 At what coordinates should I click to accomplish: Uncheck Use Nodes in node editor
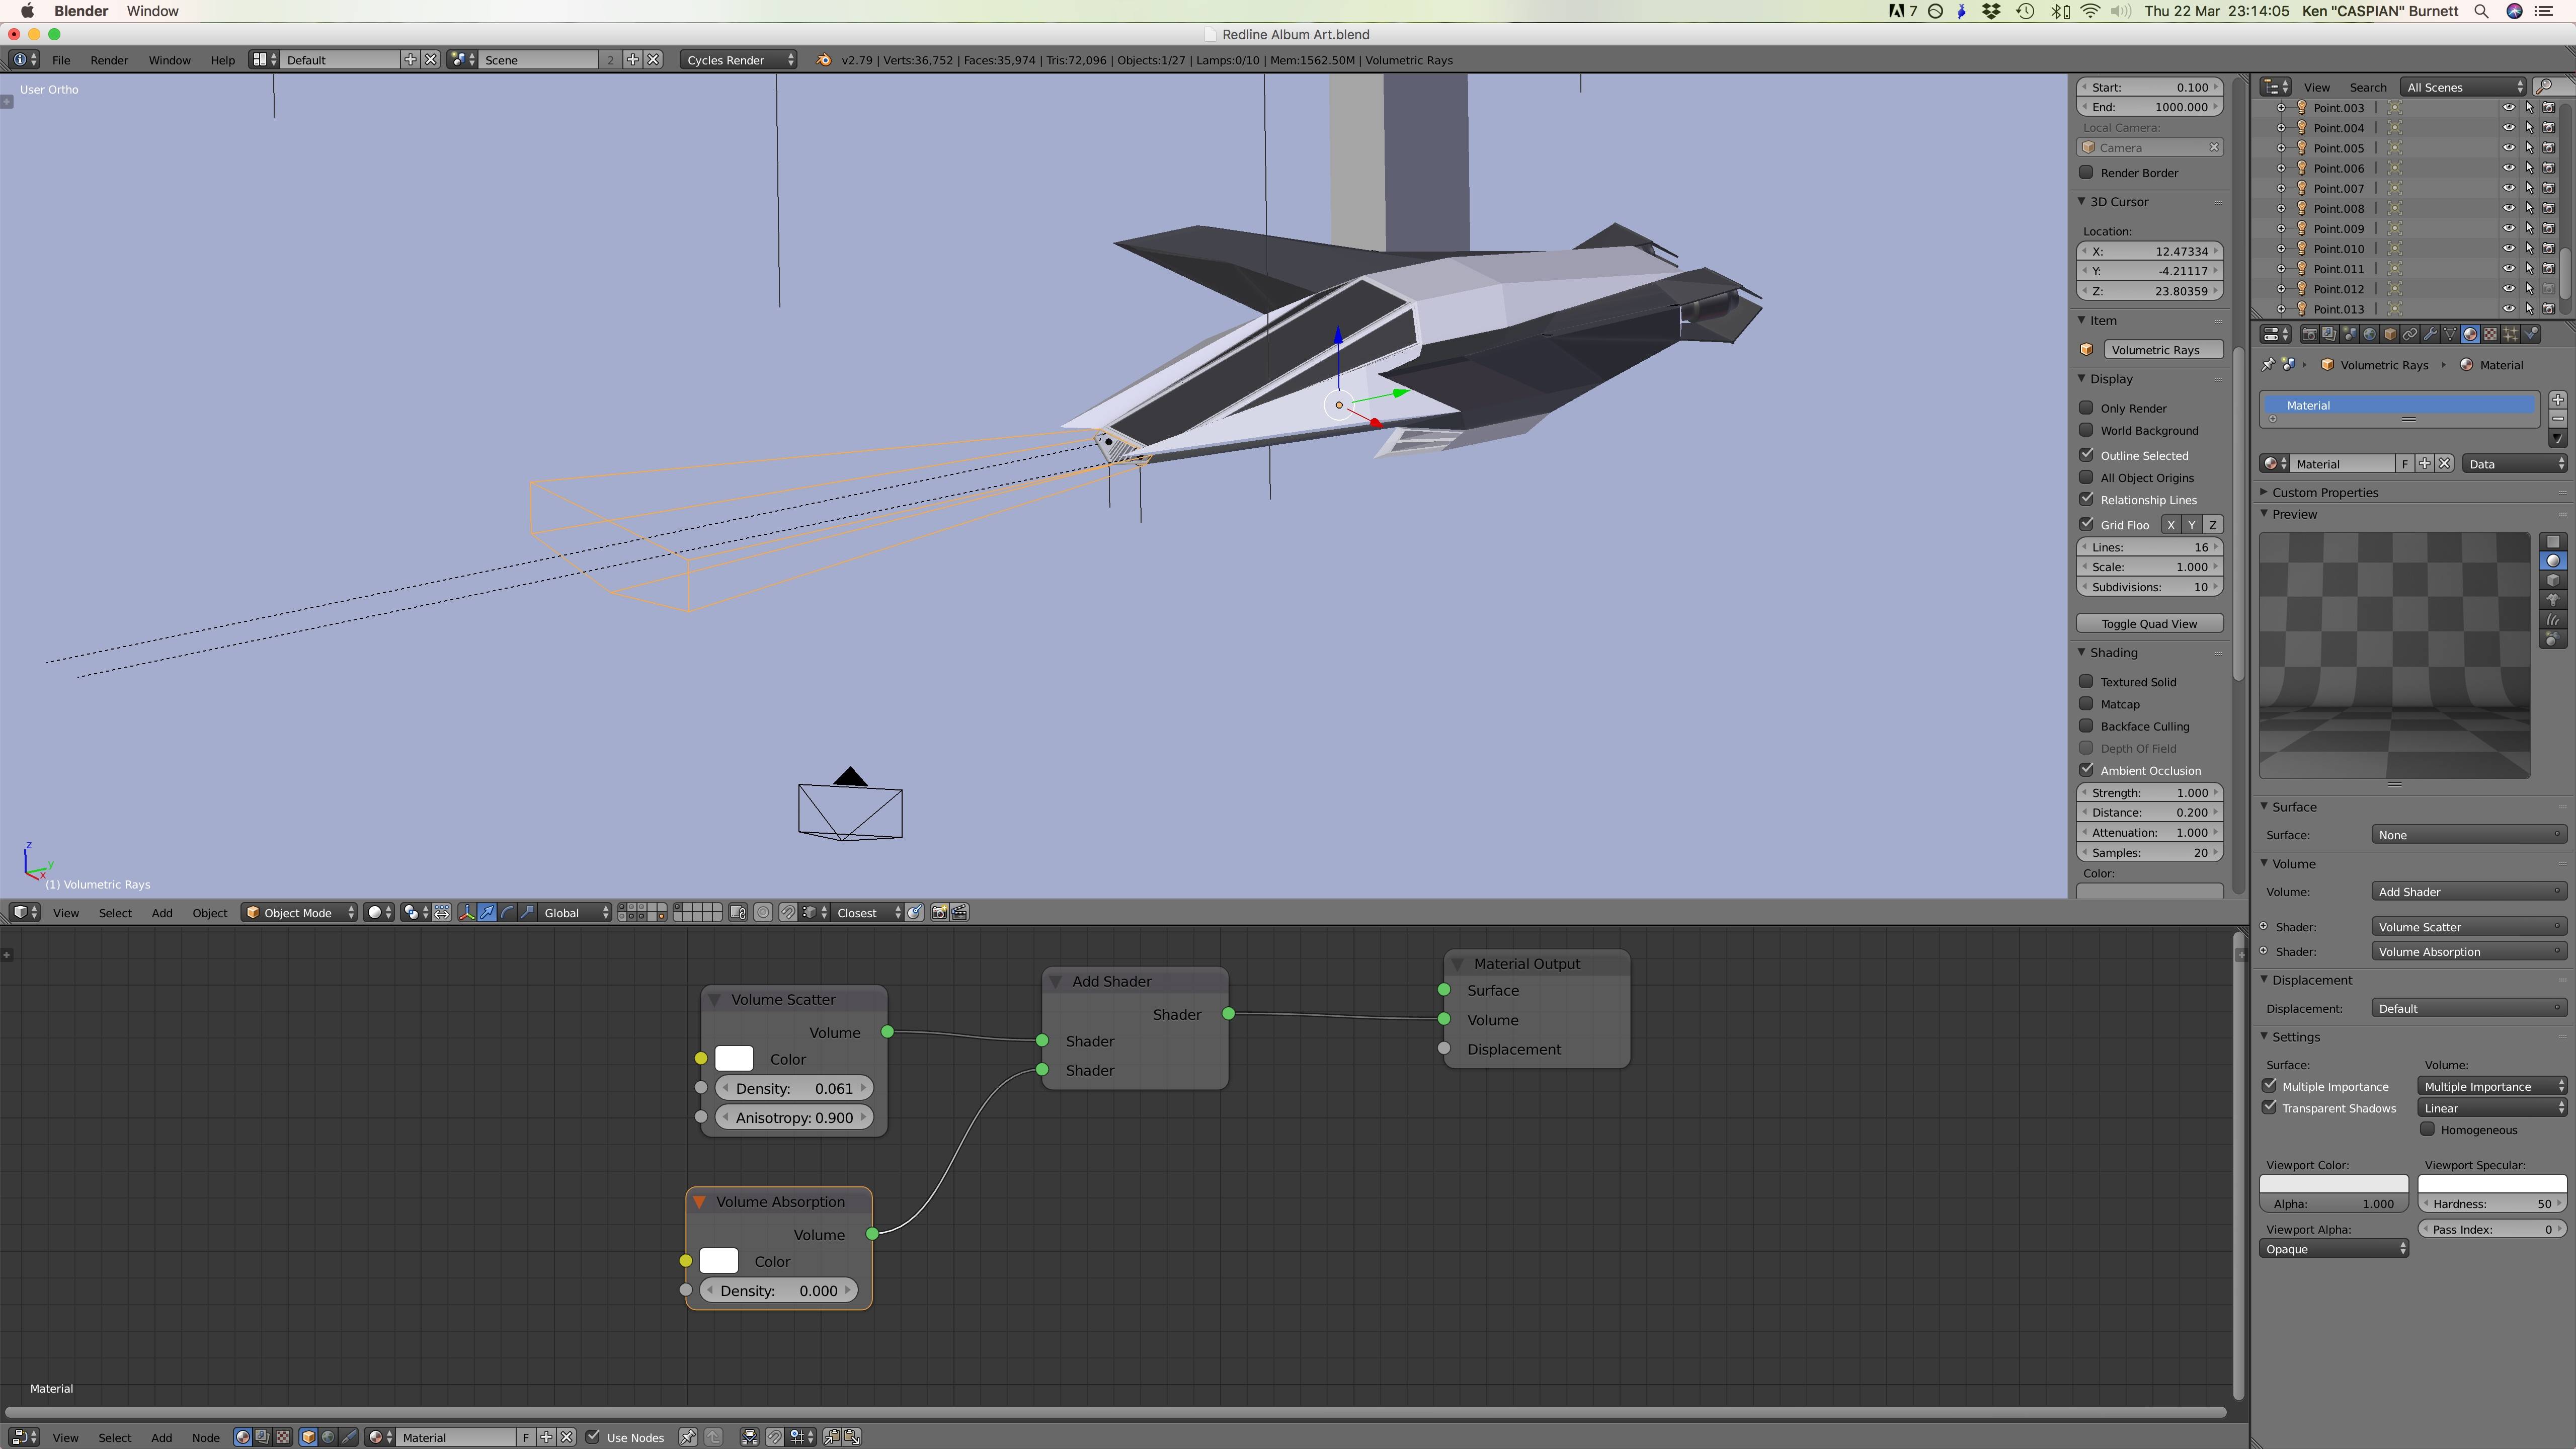[593, 1437]
